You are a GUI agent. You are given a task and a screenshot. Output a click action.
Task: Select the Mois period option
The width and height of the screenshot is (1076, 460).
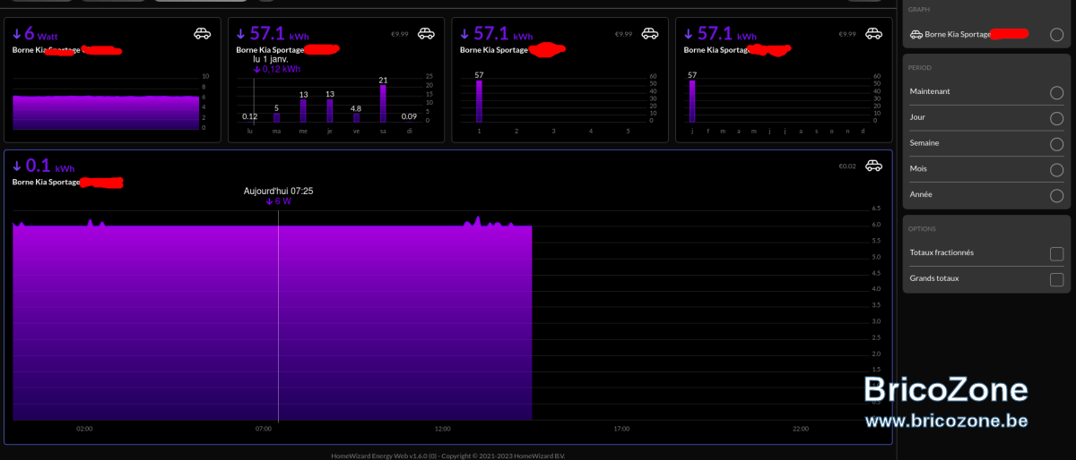[x=1057, y=169]
